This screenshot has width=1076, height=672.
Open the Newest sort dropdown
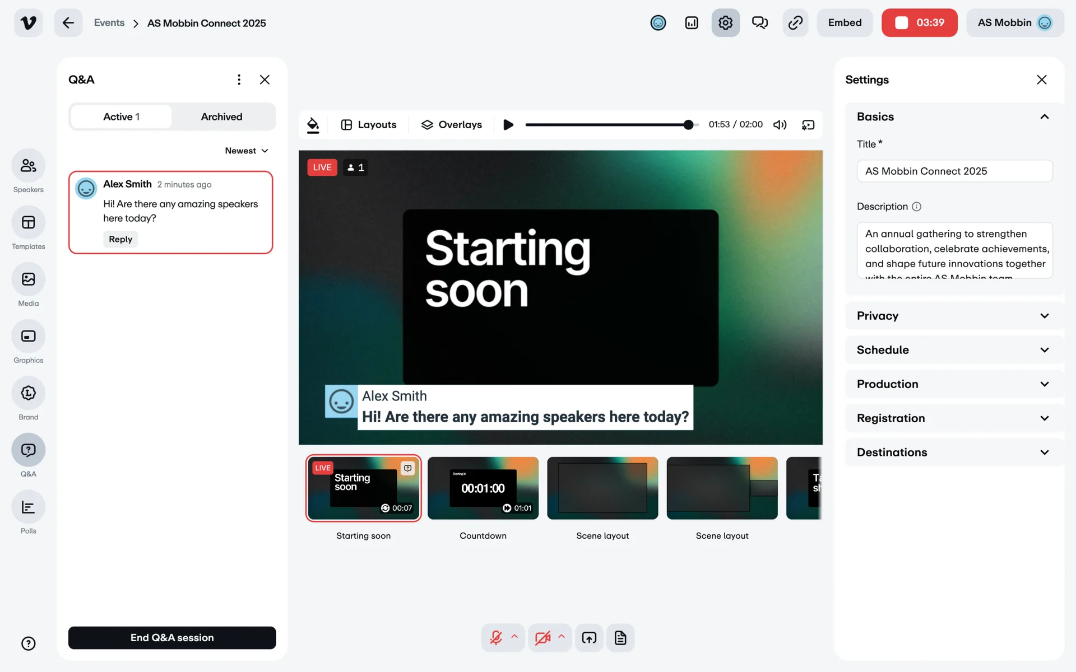(x=247, y=151)
